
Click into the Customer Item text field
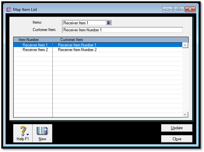tap(122, 30)
